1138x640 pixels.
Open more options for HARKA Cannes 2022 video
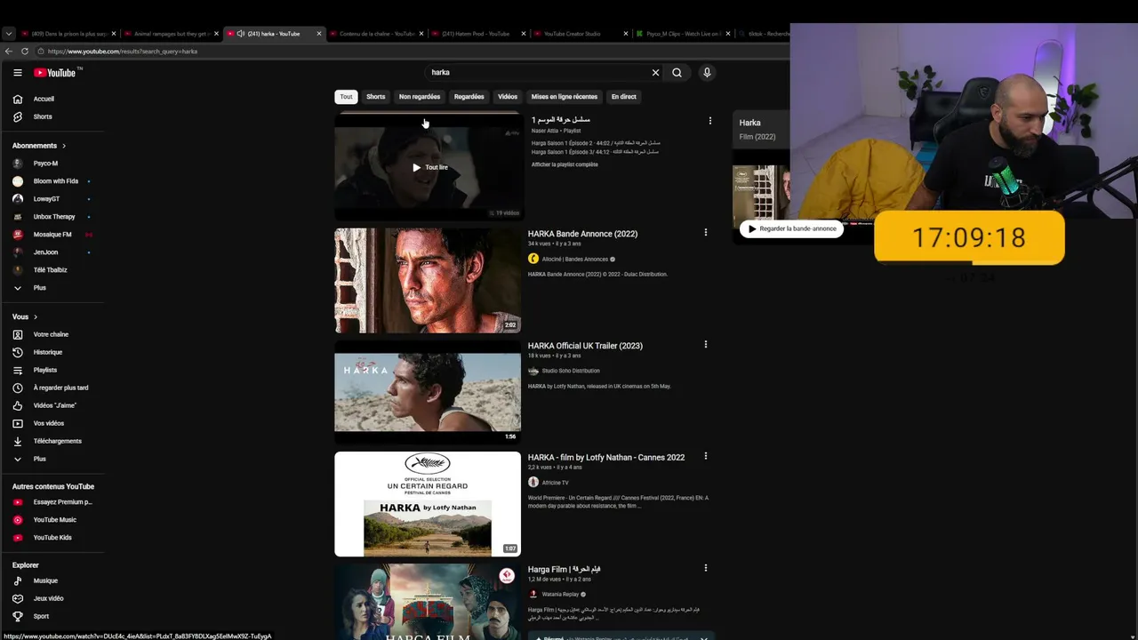pos(706,457)
